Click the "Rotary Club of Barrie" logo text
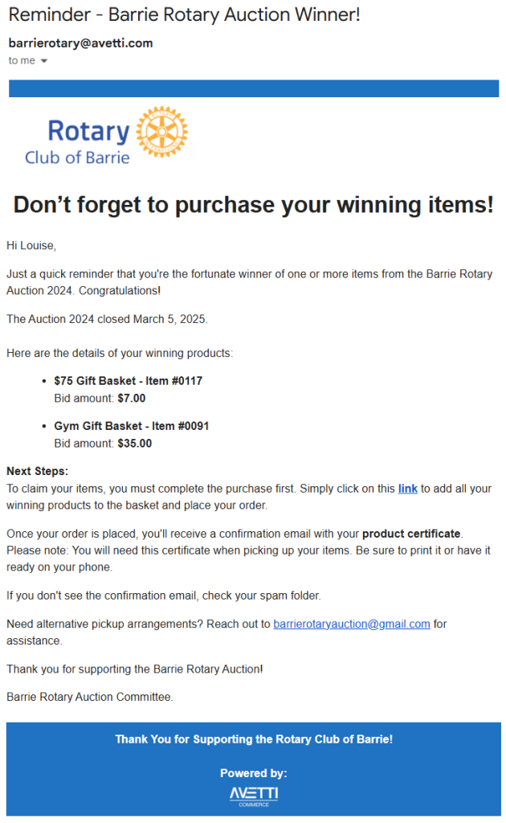This screenshot has width=506, height=823. point(78,142)
